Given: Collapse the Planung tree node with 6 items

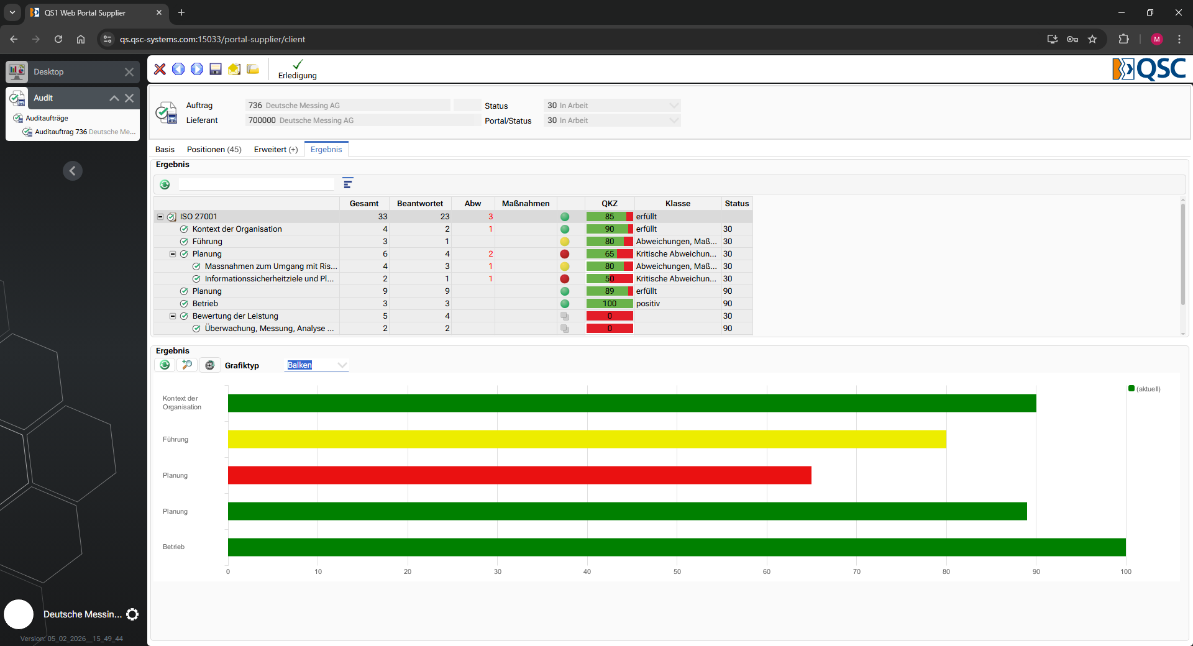Looking at the screenshot, I should [173, 254].
